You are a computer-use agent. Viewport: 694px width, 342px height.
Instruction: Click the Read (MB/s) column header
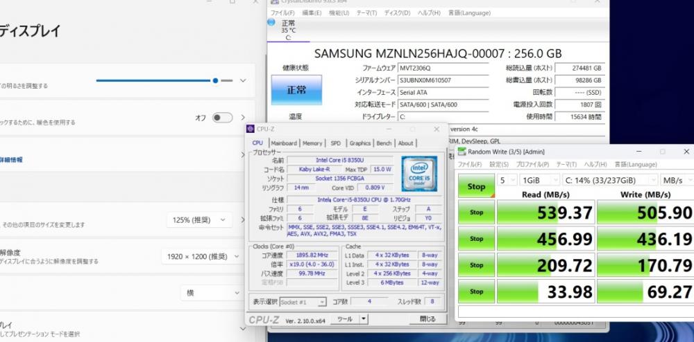545,195
